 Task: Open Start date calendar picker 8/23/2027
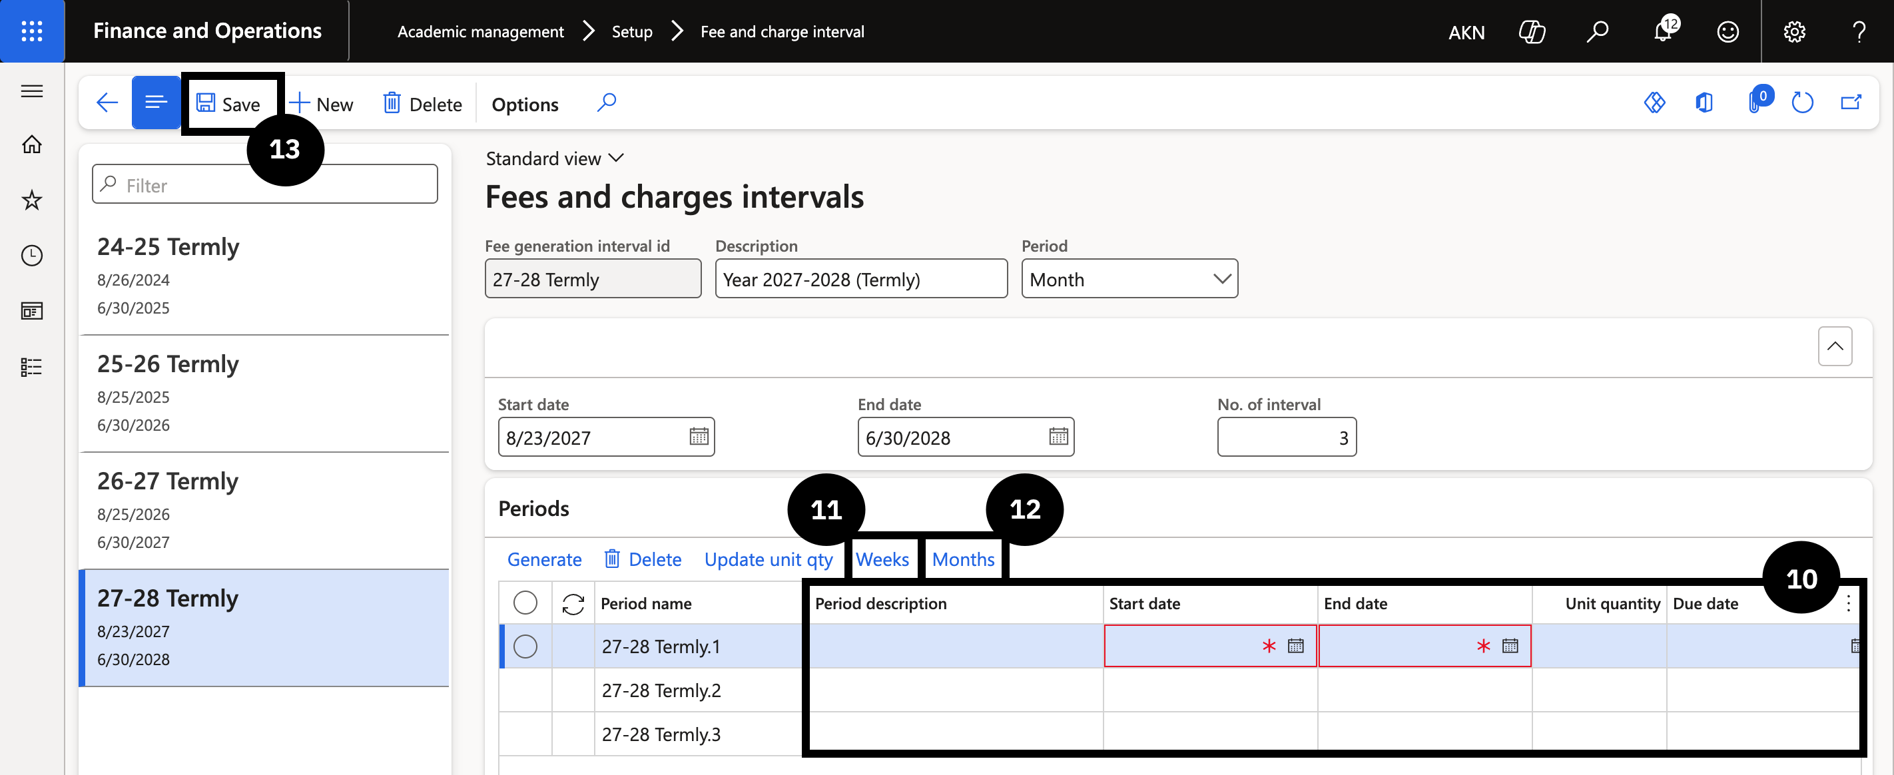tap(699, 437)
